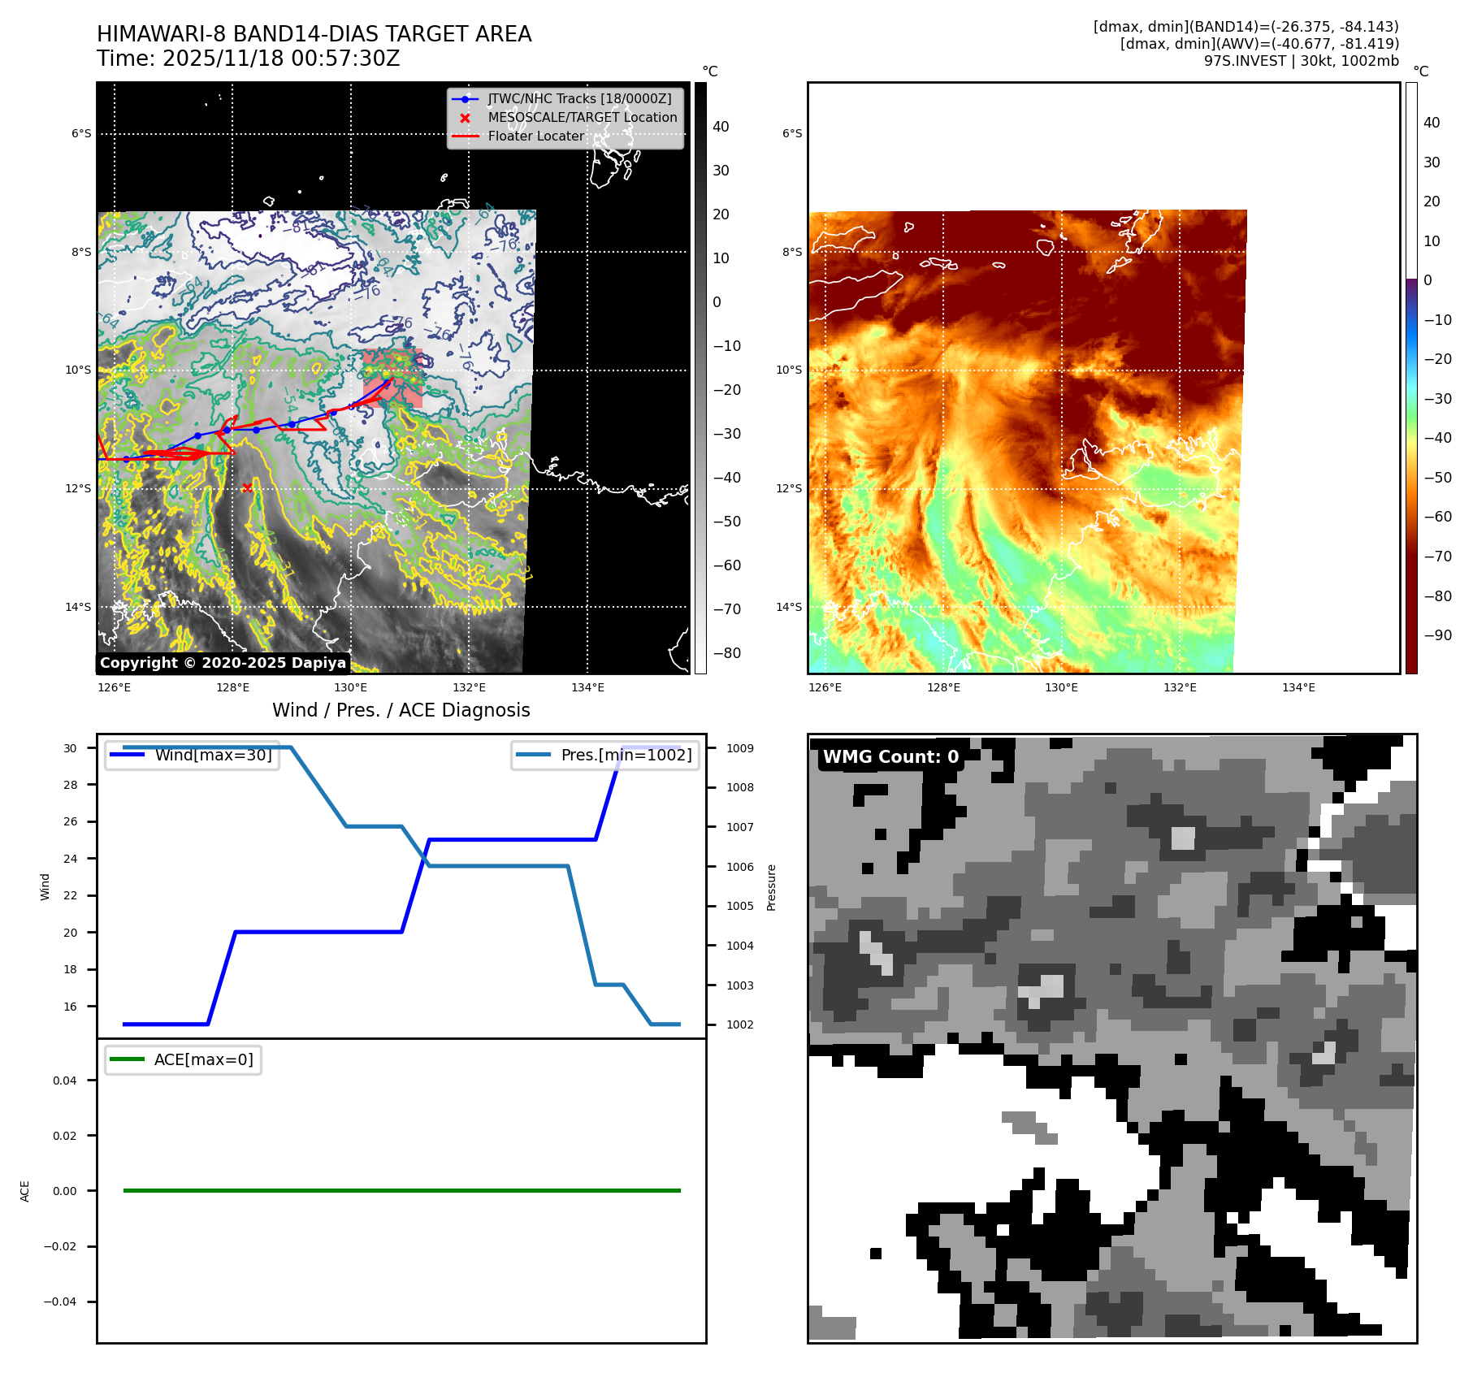Click the blue Wind legend line sample
Screen dimensions: 1473x1373
click(x=127, y=755)
